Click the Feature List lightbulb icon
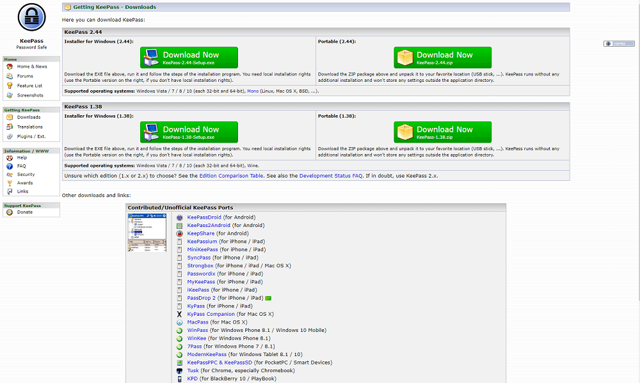Viewport: 640px width, 383px height. click(10, 86)
